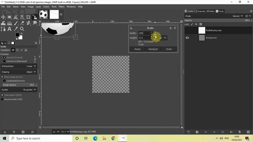Open the Select menu
The height and width of the screenshot is (142, 253).
click(x=16, y=7)
